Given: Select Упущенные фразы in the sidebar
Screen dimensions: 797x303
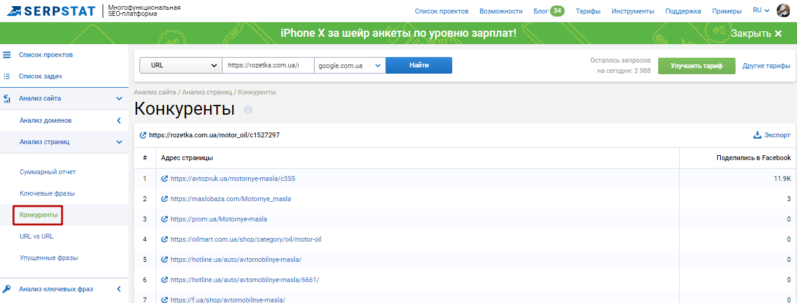Looking at the screenshot, I should (49, 258).
